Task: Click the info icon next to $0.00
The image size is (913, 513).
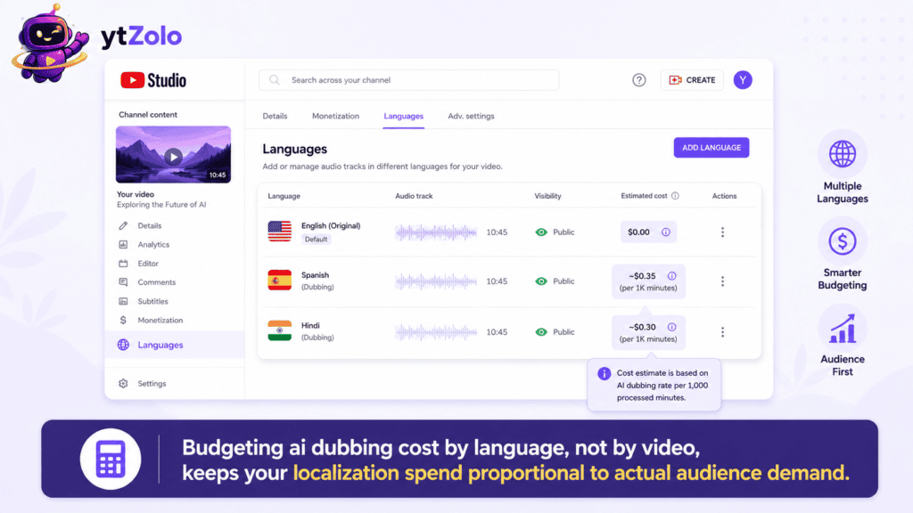Action: tap(665, 232)
